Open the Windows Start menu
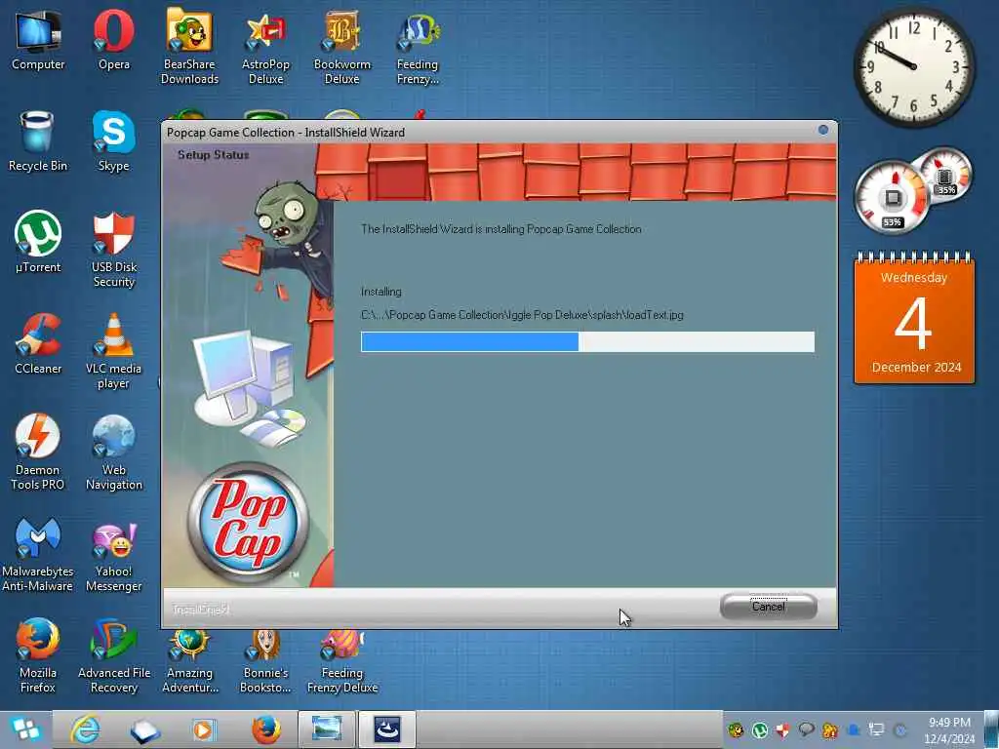999x749 pixels. tap(24, 729)
